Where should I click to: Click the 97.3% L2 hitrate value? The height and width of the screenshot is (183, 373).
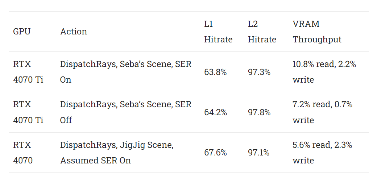[x=259, y=72]
